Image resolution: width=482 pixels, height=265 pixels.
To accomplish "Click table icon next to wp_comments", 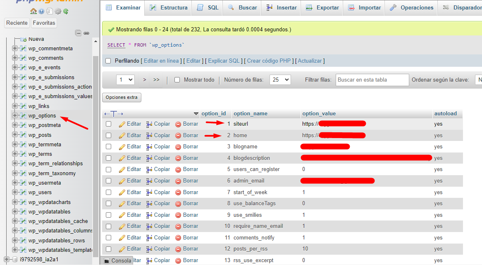I will (x=23, y=58).
